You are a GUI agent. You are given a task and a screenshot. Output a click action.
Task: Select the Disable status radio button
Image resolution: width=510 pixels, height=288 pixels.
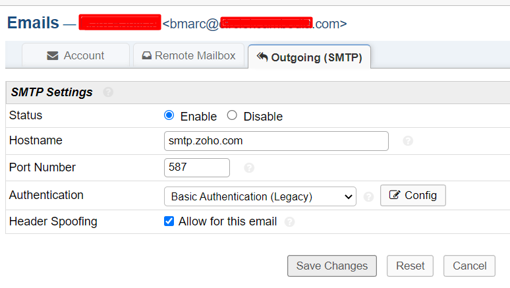[232, 115]
